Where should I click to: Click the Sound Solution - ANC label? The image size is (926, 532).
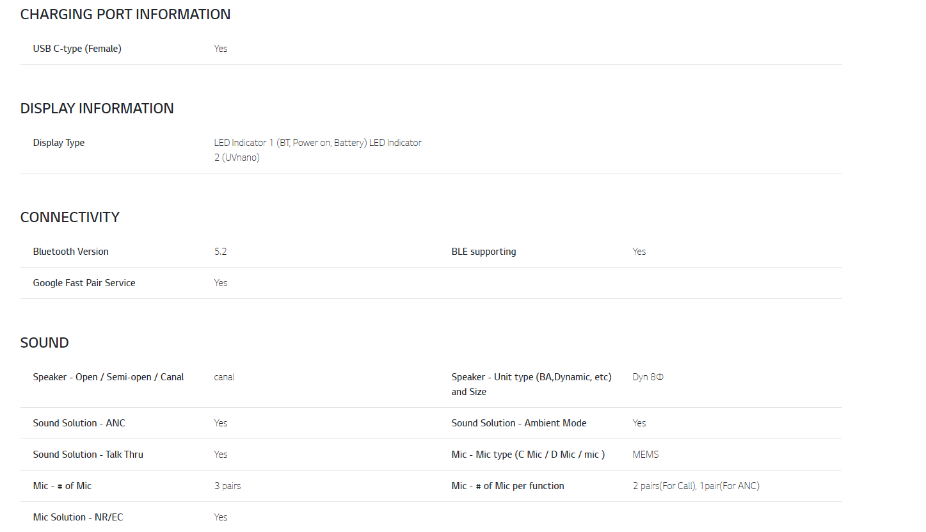tap(79, 423)
